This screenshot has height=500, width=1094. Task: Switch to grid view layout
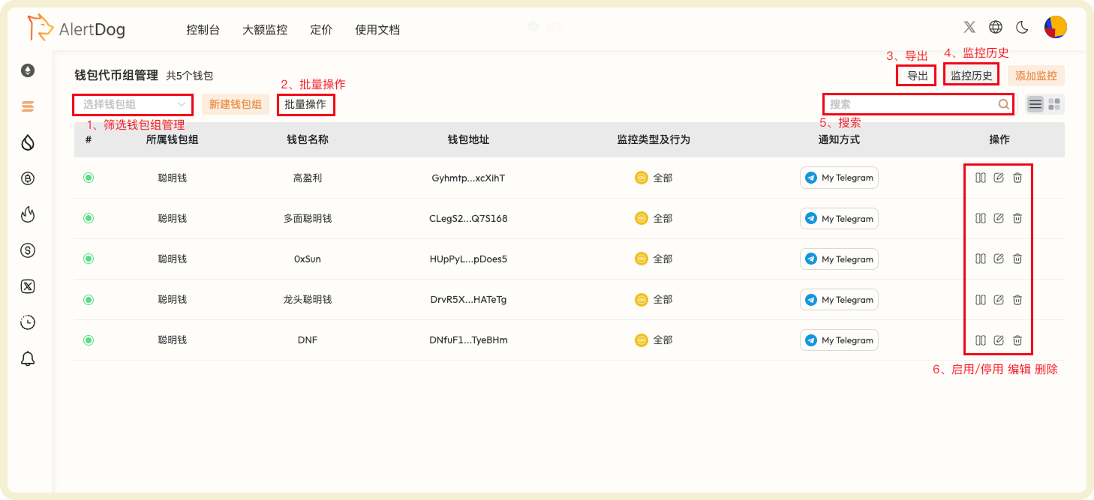(1055, 103)
